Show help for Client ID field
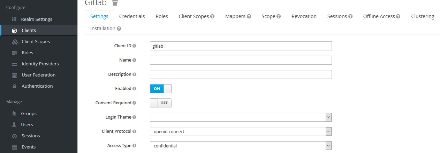The height and width of the screenshot is (153, 440). tap(135, 46)
